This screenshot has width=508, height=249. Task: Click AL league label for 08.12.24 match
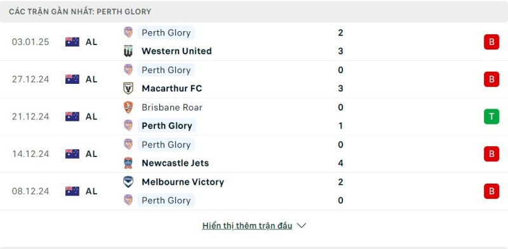(x=91, y=191)
